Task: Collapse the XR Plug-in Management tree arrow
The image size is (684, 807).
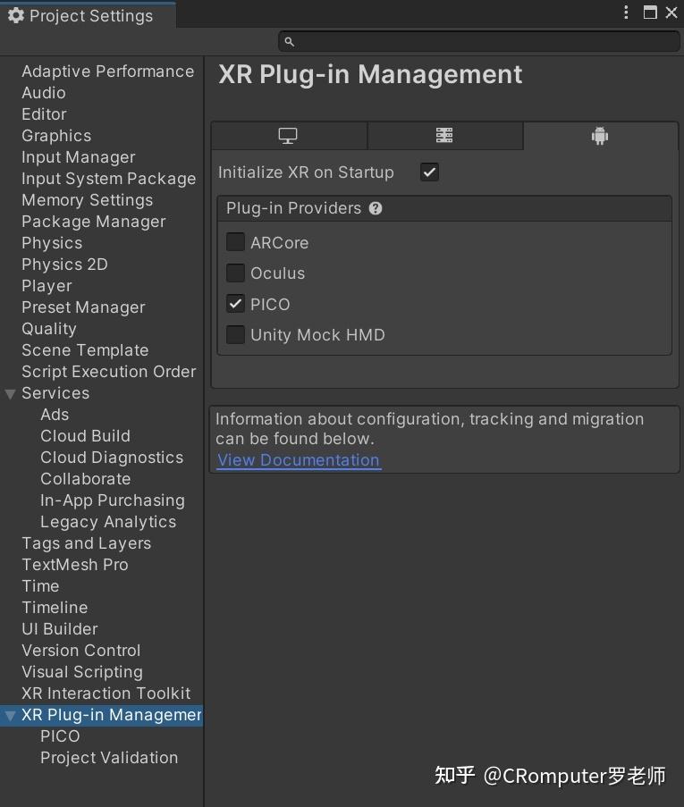Action: (11, 716)
